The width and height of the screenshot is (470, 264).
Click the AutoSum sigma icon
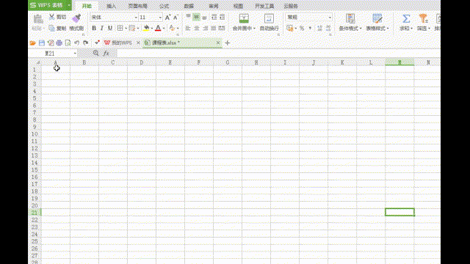click(406, 18)
